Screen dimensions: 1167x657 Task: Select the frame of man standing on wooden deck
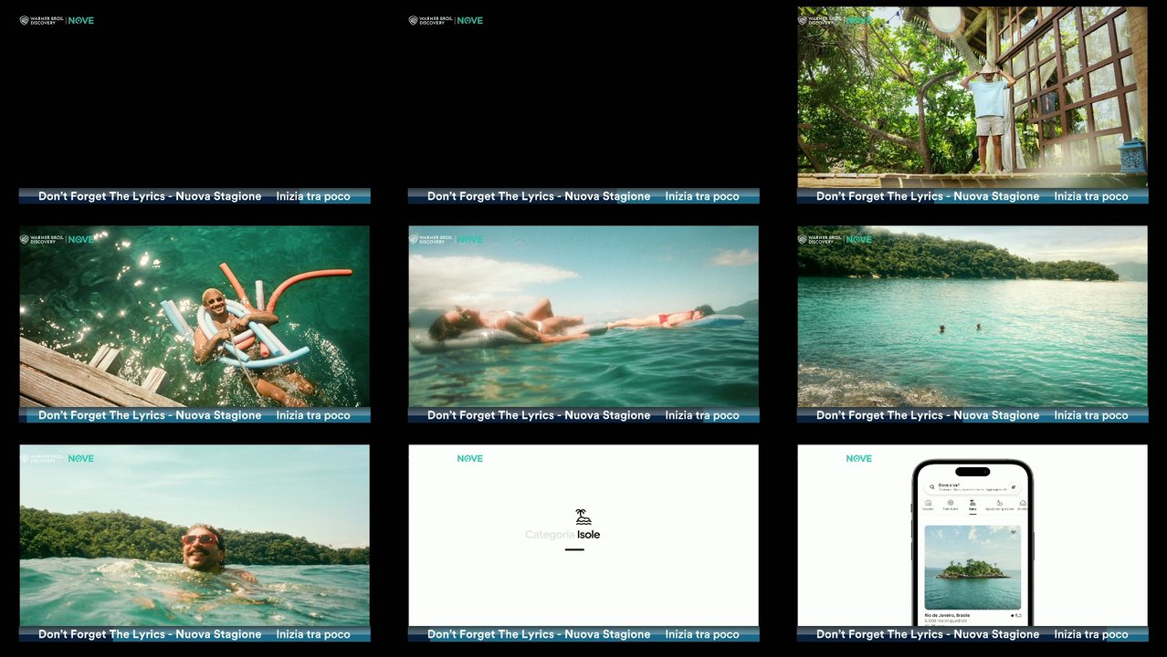click(x=972, y=98)
